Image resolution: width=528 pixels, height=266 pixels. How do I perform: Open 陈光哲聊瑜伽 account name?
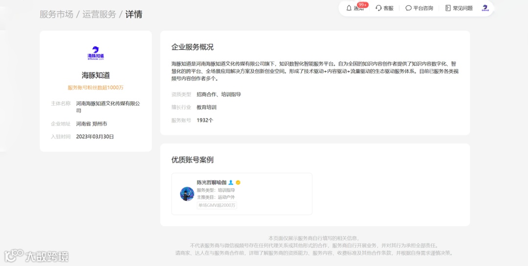coord(212,182)
